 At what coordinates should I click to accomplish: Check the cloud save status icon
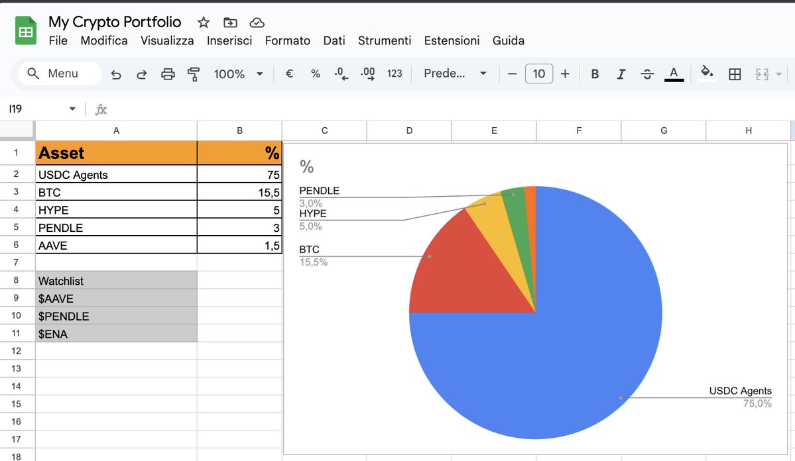click(257, 23)
